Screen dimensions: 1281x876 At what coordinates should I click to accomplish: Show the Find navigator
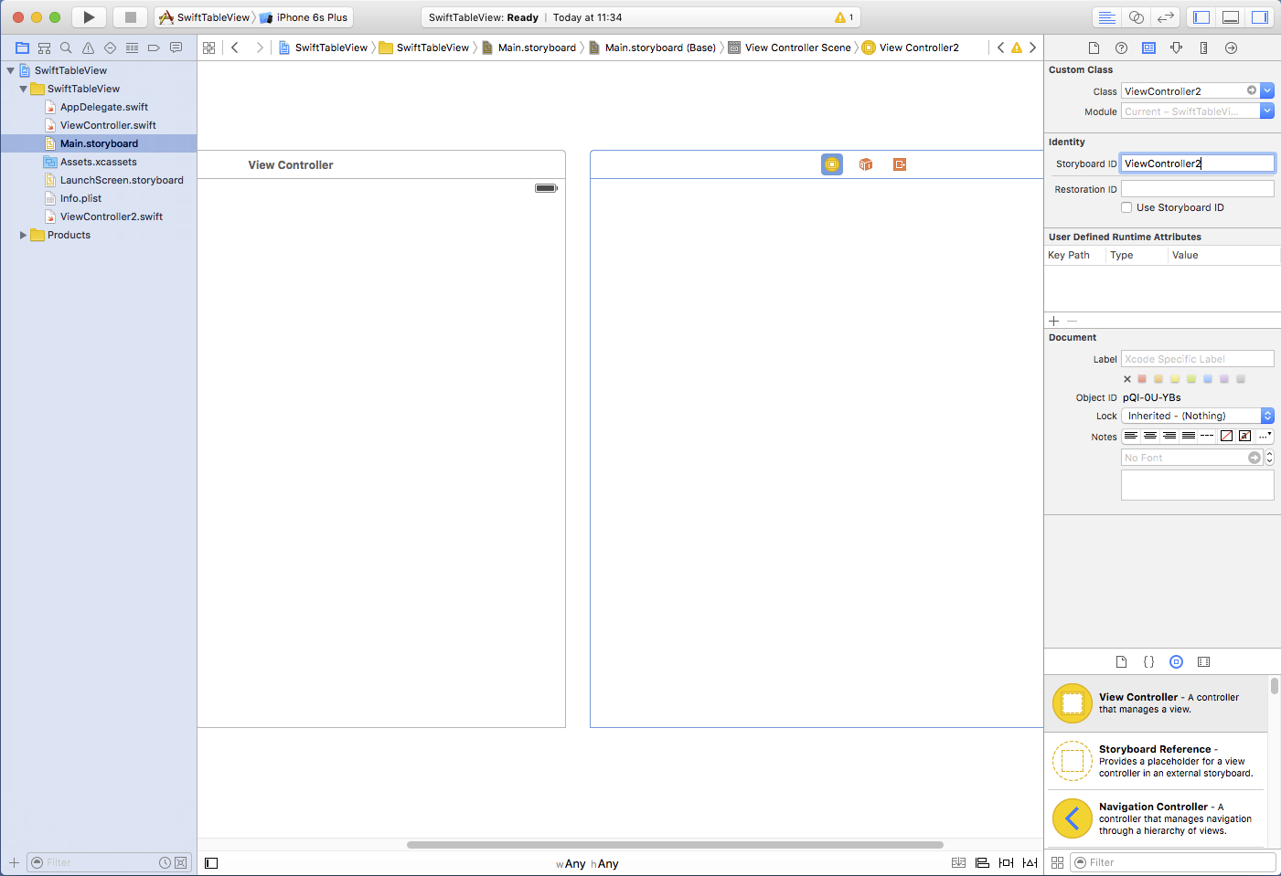click(x=66, y=47)
